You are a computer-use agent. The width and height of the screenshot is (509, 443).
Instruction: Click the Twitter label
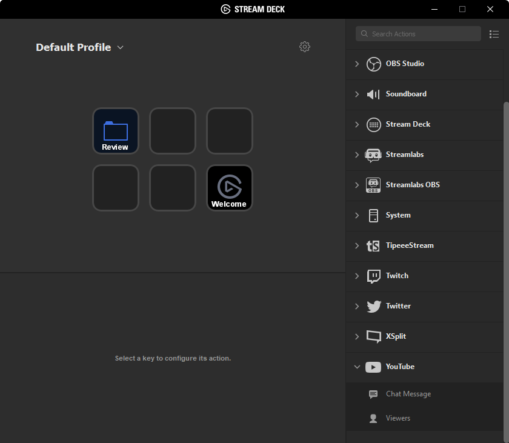click(398, 306)
